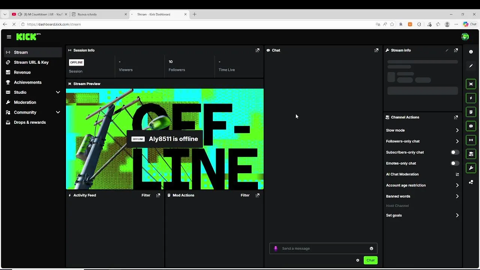
Task: Open Set goals options arrow
Action: (x=457, y=216)
